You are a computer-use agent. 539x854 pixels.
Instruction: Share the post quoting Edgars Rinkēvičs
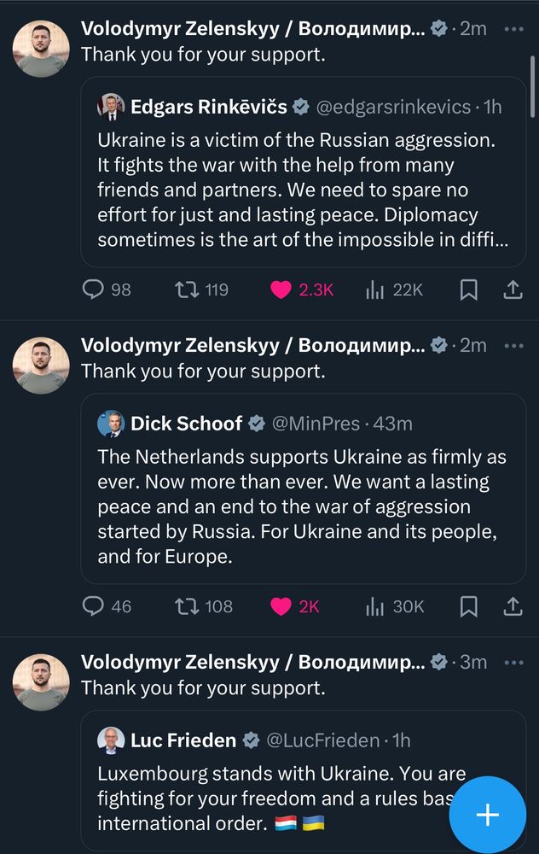click(x=513, y=290)
